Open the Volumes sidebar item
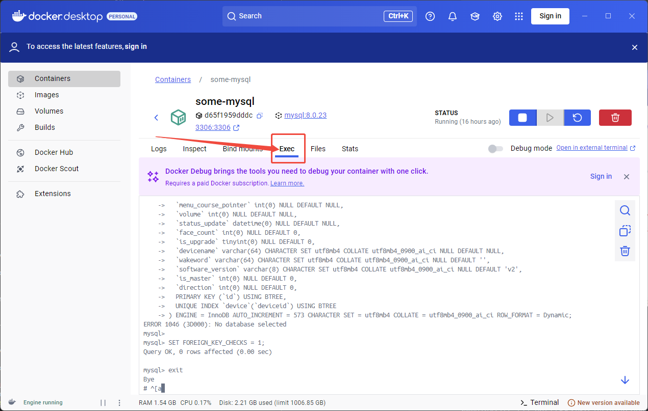This screenshot has width=648, height=411. (64, 111)
